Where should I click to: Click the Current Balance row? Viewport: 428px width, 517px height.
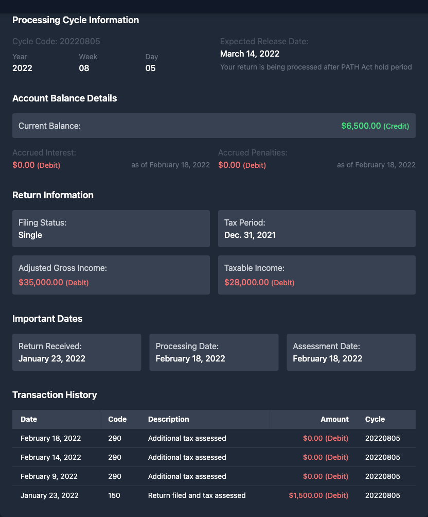[x=213, y=126]
